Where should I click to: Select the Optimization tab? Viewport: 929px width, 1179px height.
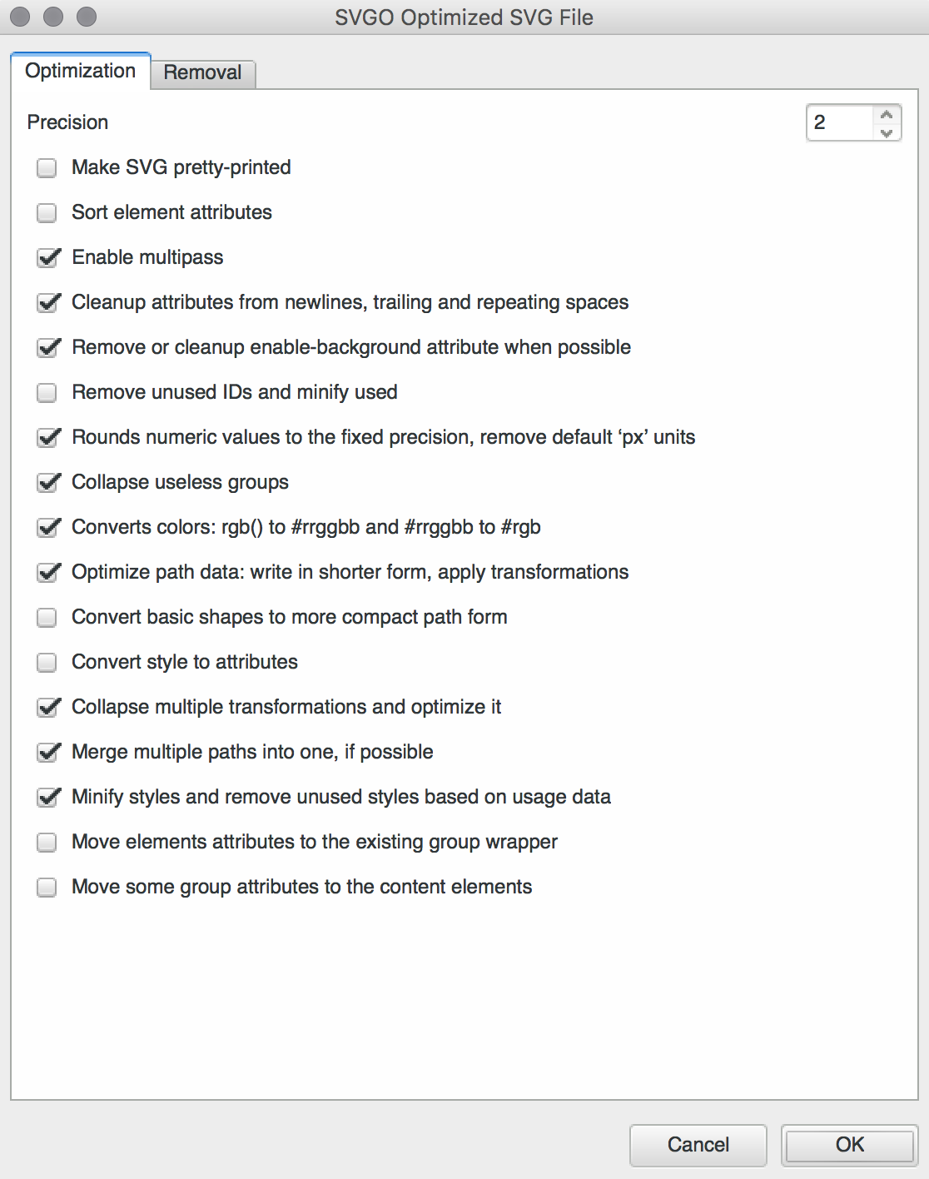tap(80, 71)
